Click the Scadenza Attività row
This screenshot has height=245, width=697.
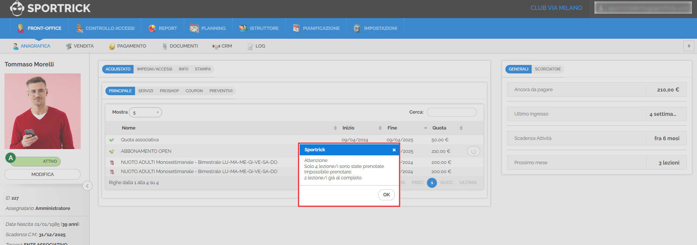[x=597, y=138]
